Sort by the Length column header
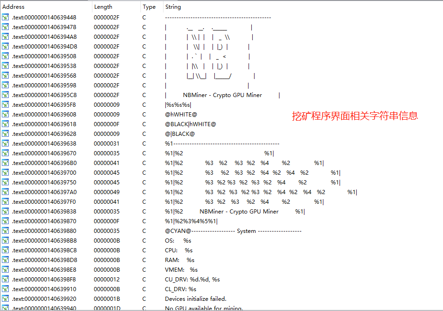This screenshot has height=311, width=443. [103, 7]
